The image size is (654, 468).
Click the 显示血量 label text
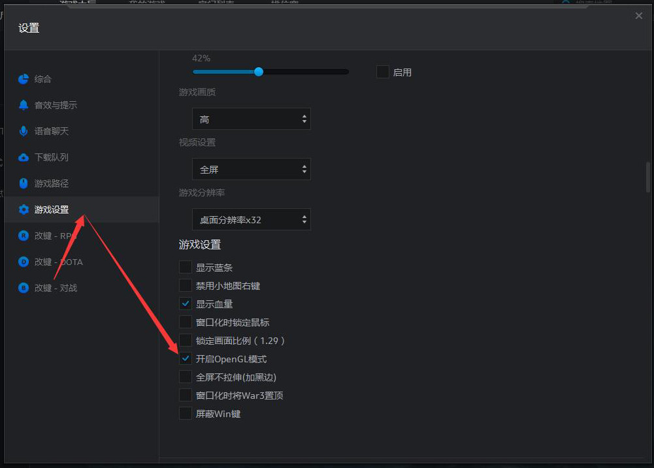(214, 304)
